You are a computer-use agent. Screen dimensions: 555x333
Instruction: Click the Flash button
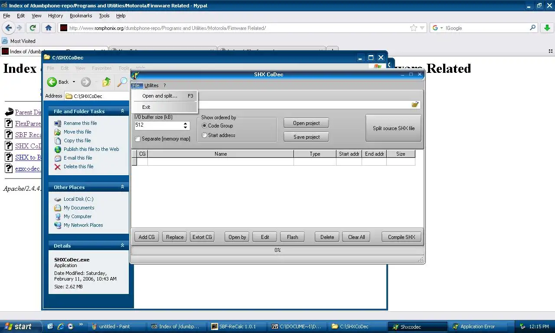coord(293,237)
